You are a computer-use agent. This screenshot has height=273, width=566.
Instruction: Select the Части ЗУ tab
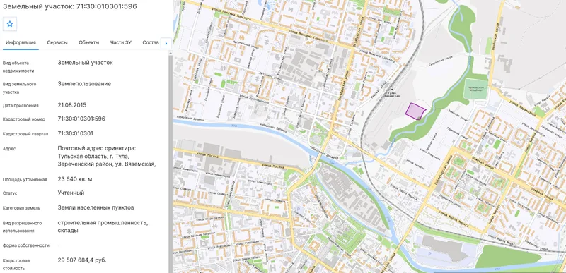[x=120, y=42]
